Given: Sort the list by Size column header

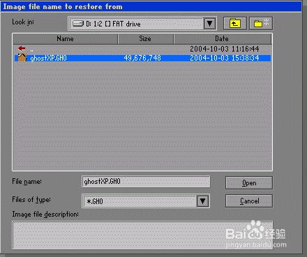Looking at the screenshot, I should [145, 39].
